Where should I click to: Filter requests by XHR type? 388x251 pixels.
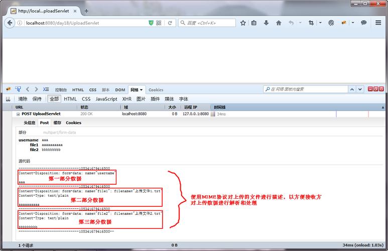(x=126, y=99)
